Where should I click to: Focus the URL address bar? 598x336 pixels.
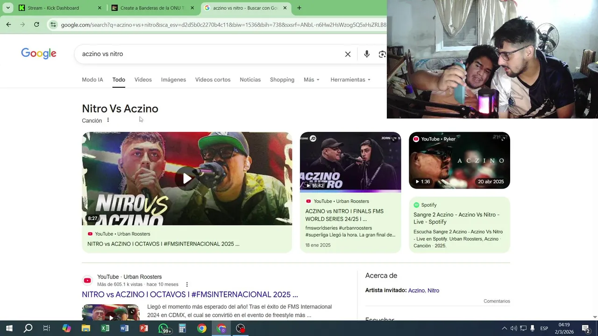[x=223, y=25]
